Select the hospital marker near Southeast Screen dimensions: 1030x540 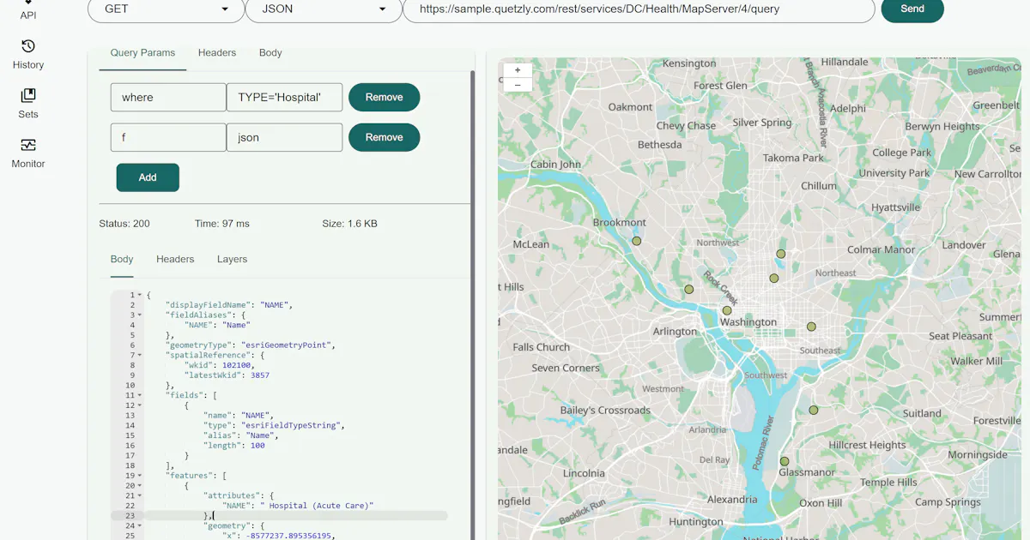click(811, 327)
